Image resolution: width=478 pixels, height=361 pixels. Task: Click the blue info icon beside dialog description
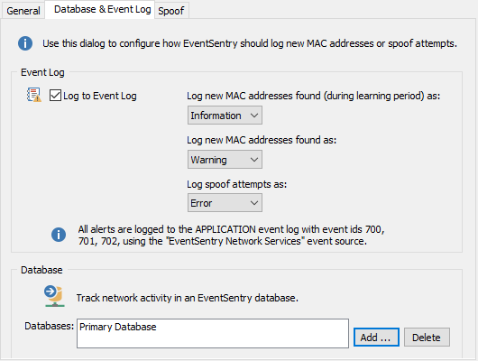click(x=25, y=43)
